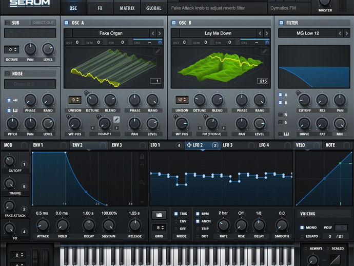Click Timbre macro modulation count 5
This screenshot has width=354, height=266.
pyautogui.click(x=24, y=187)
